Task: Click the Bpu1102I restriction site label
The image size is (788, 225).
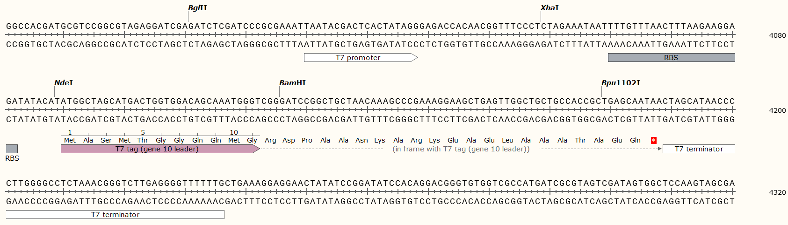Action: pyautogui.click(x=621, y=83)
